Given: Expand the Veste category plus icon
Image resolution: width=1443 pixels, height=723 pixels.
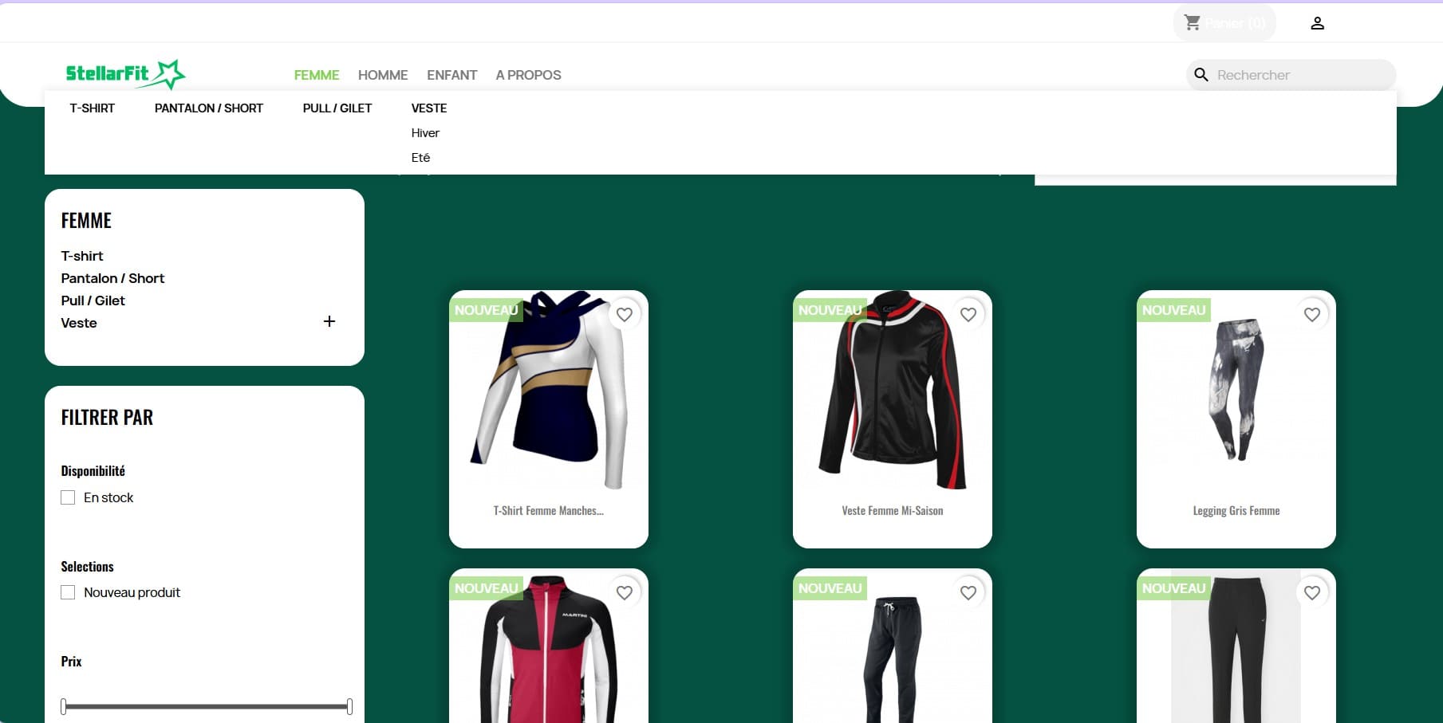Looking at the screenshot, I should tap(329, 321).
